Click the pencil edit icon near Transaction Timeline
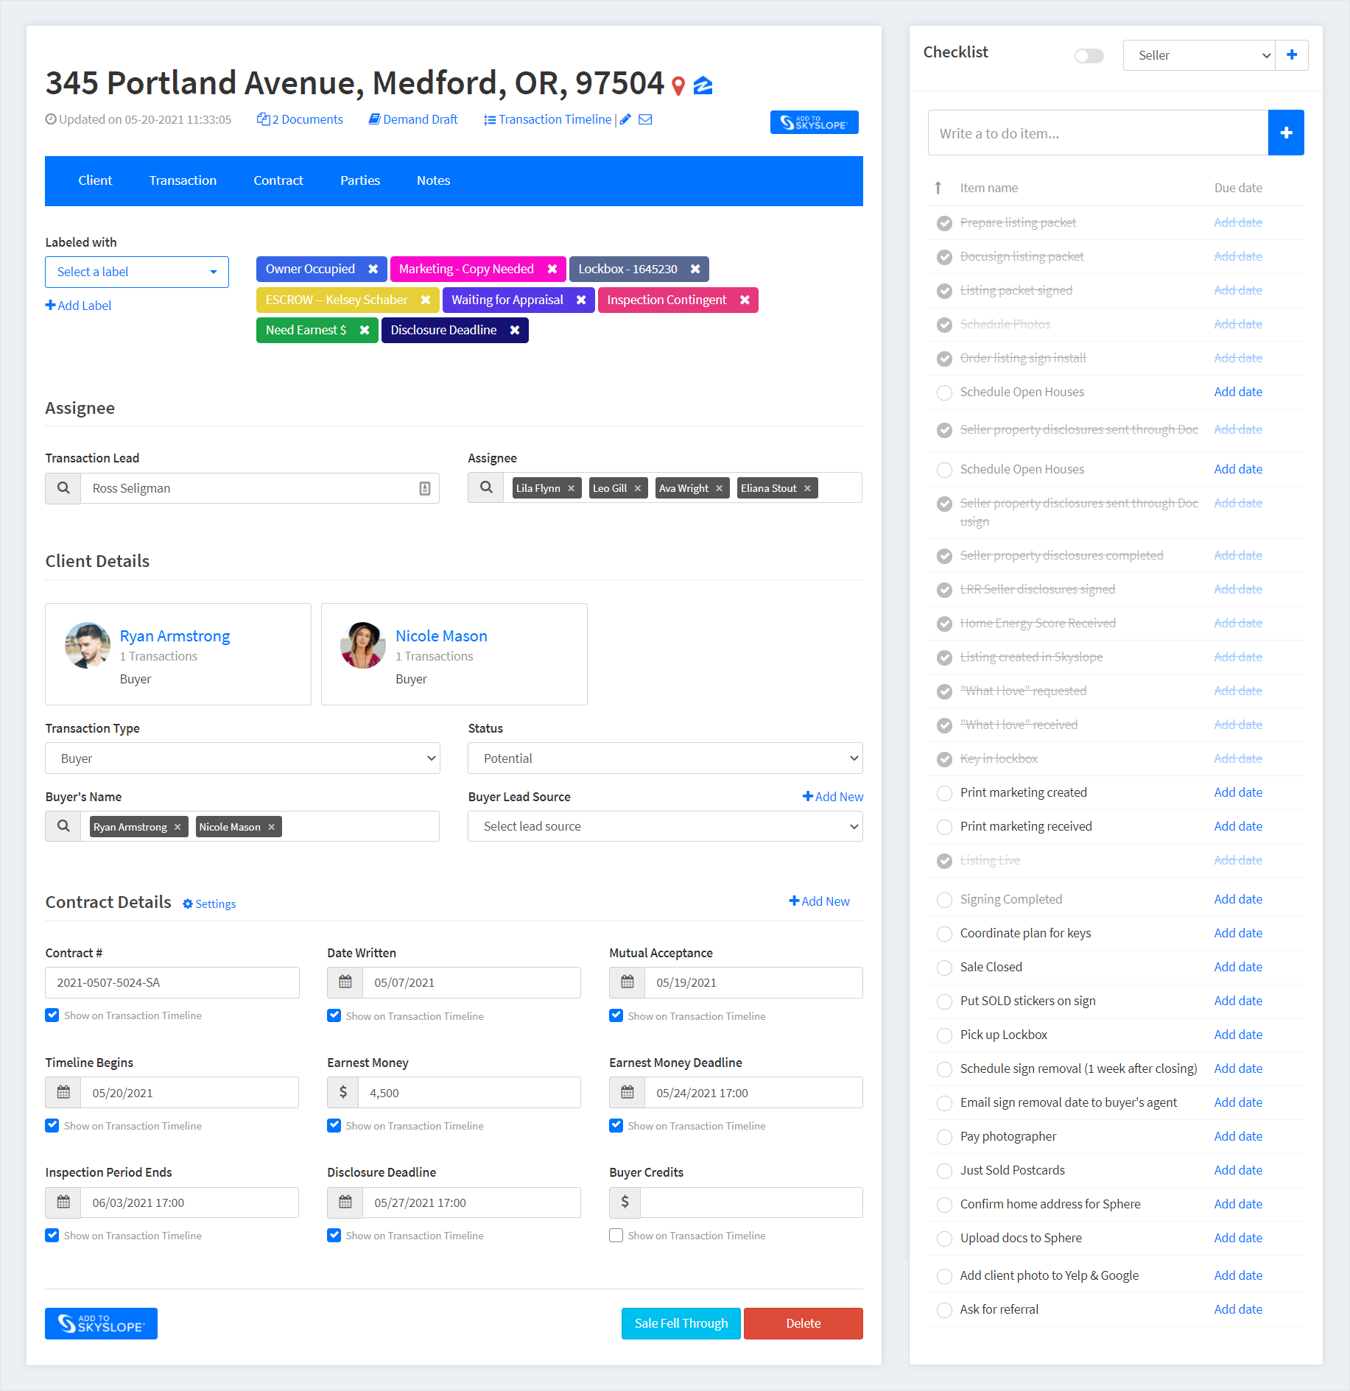This screenshot has width=1350, height=1391. click(x=625, y=119)
